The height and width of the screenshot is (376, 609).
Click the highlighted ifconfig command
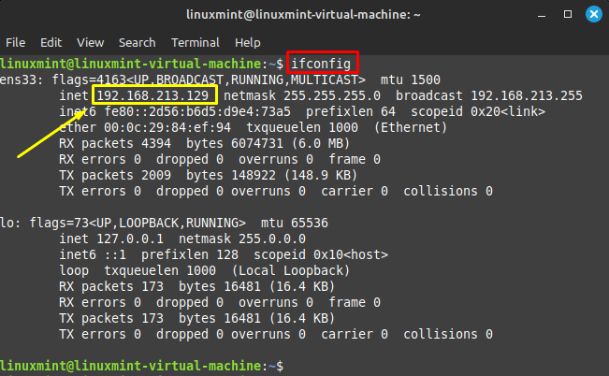click(322, 63)
